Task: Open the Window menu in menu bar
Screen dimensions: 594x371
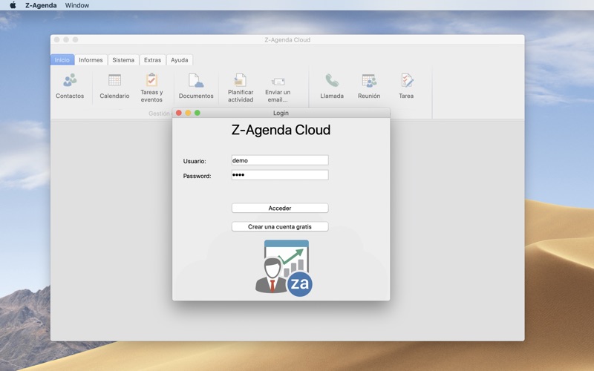Action: 77,5
